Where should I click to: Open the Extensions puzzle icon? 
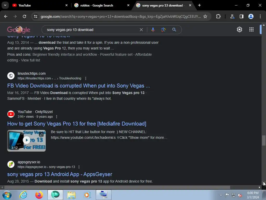click(218, 16)
